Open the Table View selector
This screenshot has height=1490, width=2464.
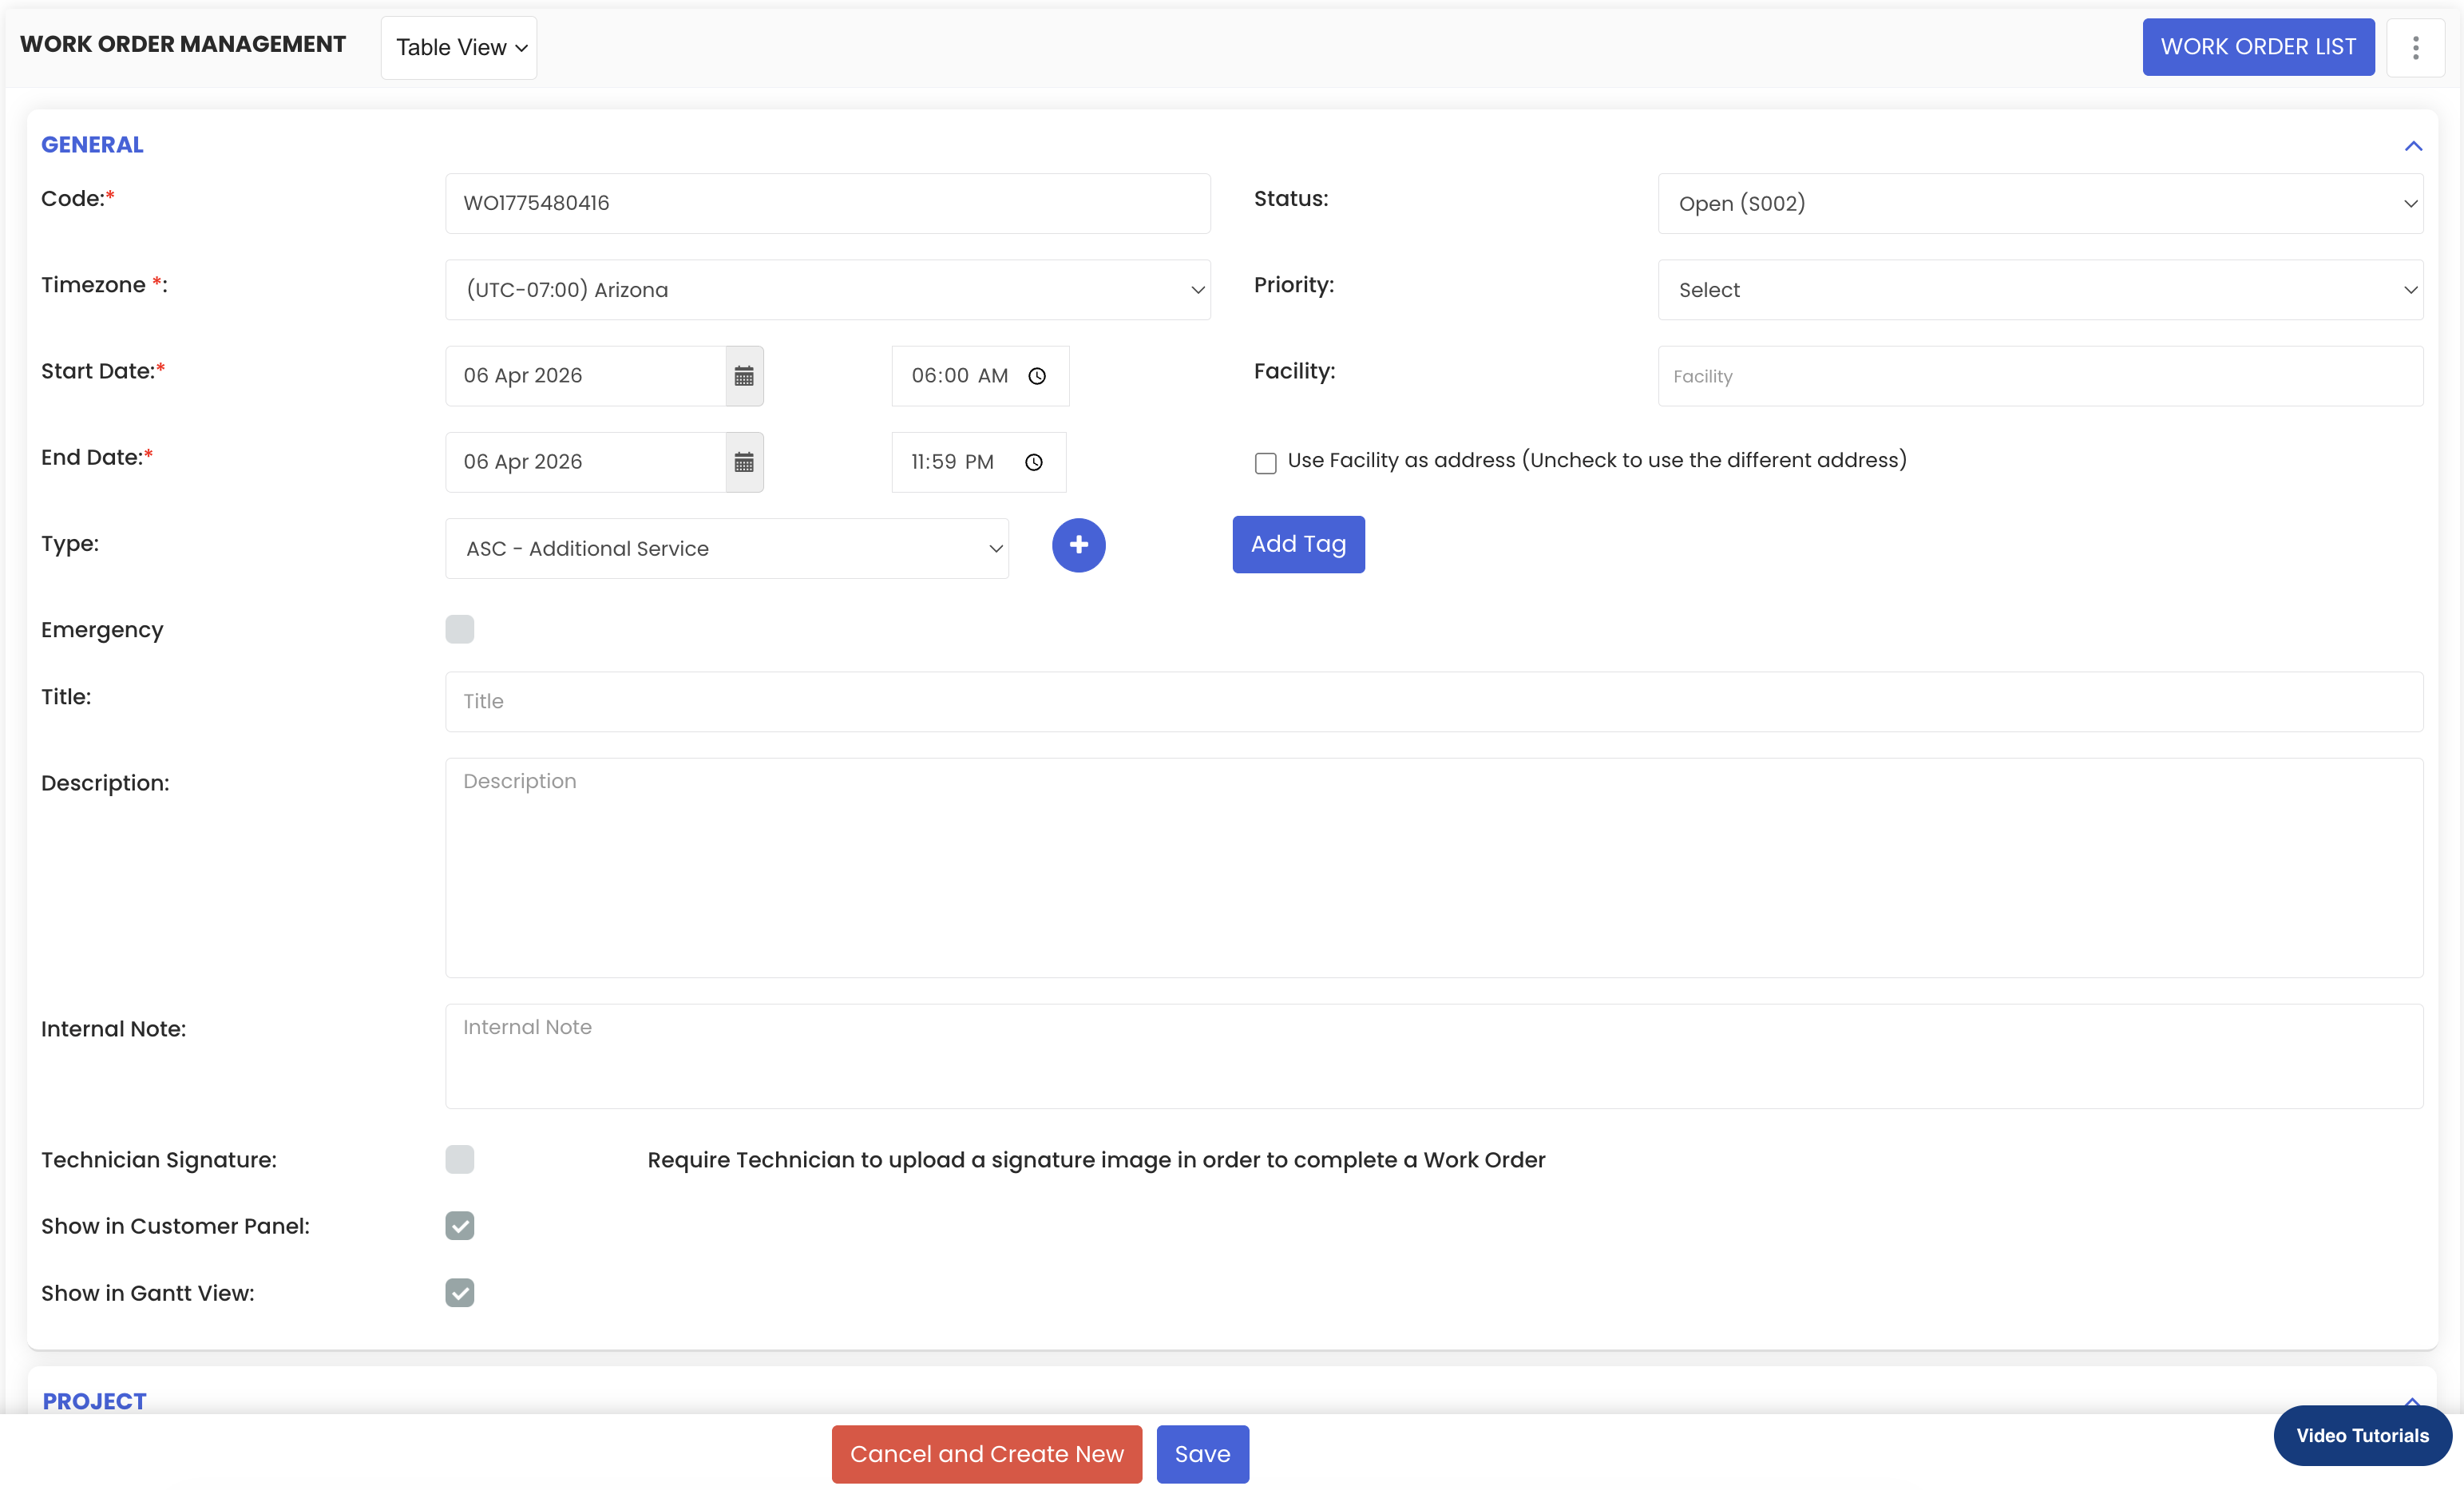pos(459,48)
